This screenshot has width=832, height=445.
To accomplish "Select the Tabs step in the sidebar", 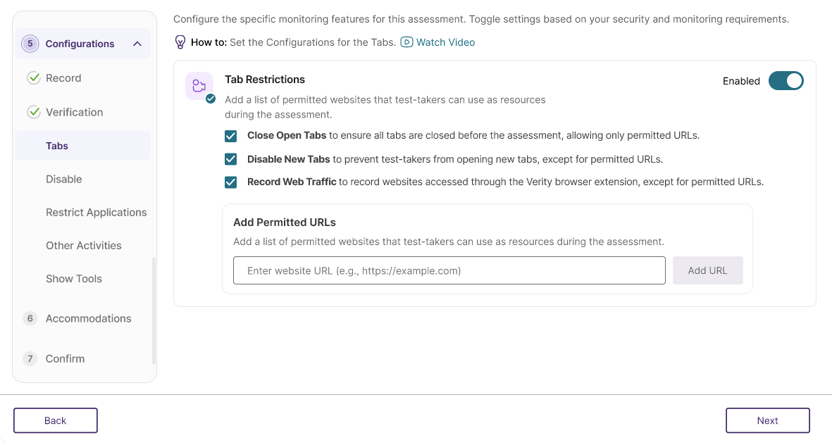I will coord(56,146).
